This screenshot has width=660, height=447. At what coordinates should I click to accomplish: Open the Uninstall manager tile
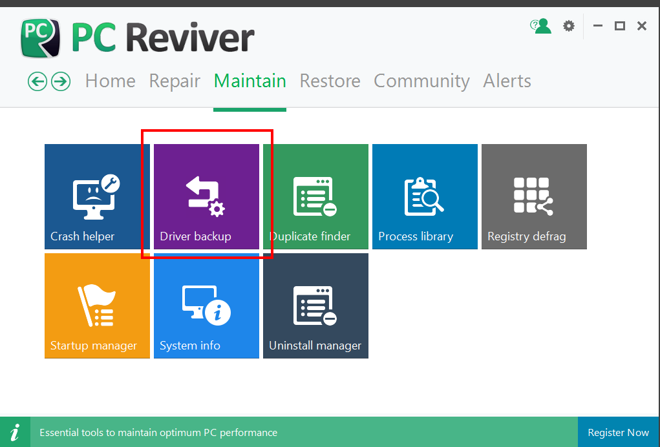[x=315, y=306]
